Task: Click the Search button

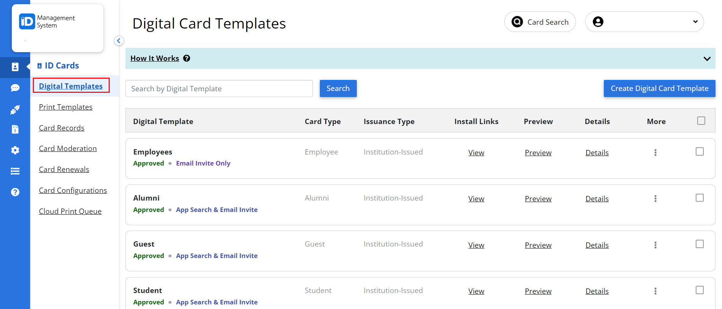Action: (338, 88)
